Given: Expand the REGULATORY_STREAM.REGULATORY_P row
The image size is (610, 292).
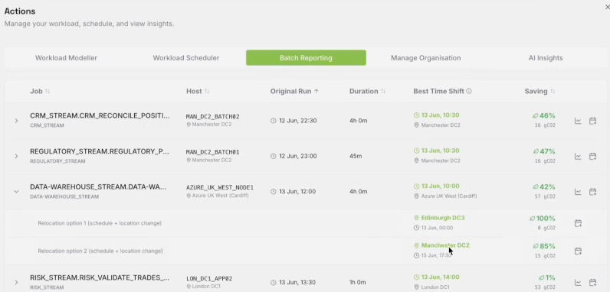Looking at the screenshot, I should [16, 156].
